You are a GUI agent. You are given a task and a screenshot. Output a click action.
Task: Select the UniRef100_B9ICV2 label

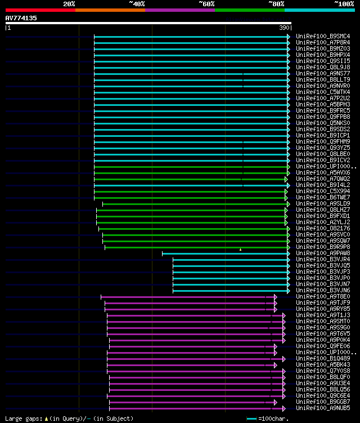[x=323, y=160]
